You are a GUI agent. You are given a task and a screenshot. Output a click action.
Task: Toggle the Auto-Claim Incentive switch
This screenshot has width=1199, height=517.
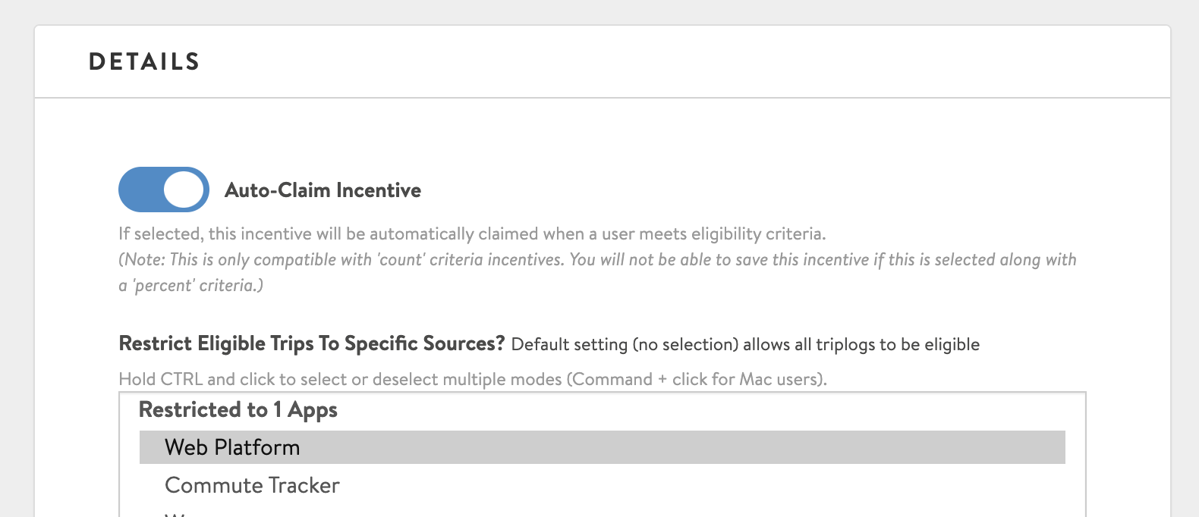164,190
